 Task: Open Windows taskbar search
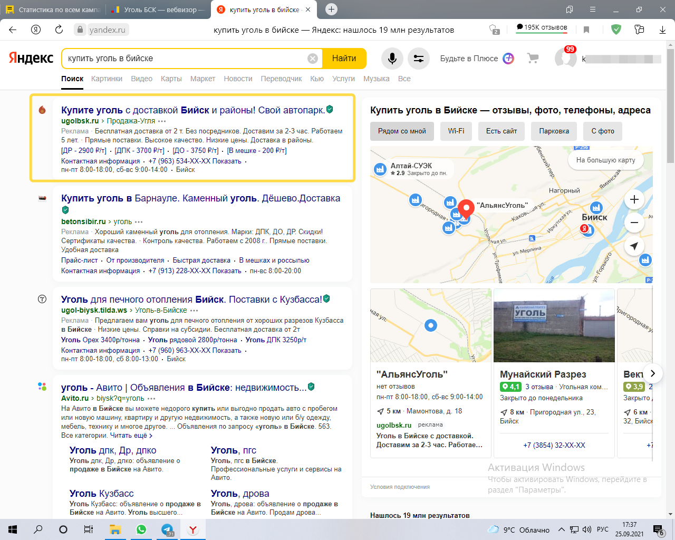(x=38, y=529)
